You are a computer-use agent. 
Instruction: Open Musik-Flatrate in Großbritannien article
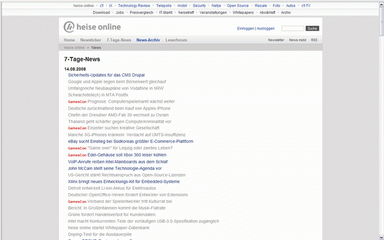pos(117,208)
